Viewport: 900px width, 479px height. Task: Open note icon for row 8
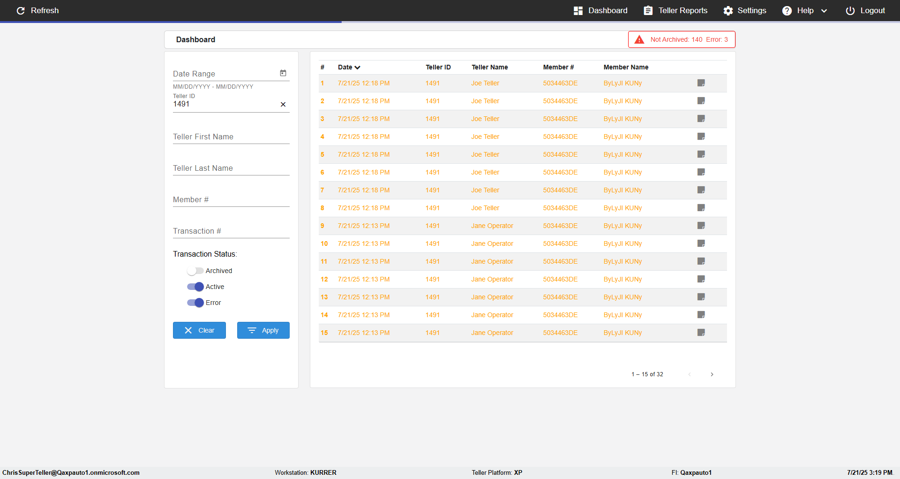pyautogui.click(x=701, y=208)
